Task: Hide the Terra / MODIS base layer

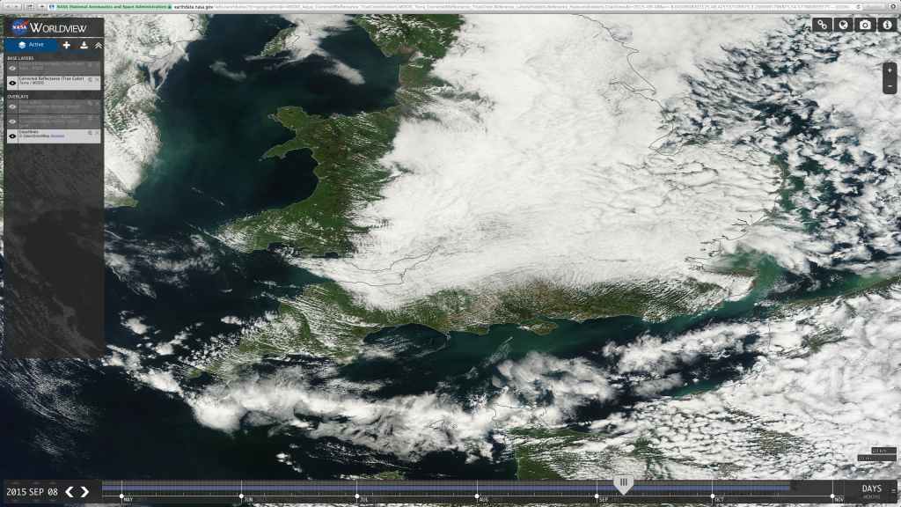Action: click(x=12, y=83)
